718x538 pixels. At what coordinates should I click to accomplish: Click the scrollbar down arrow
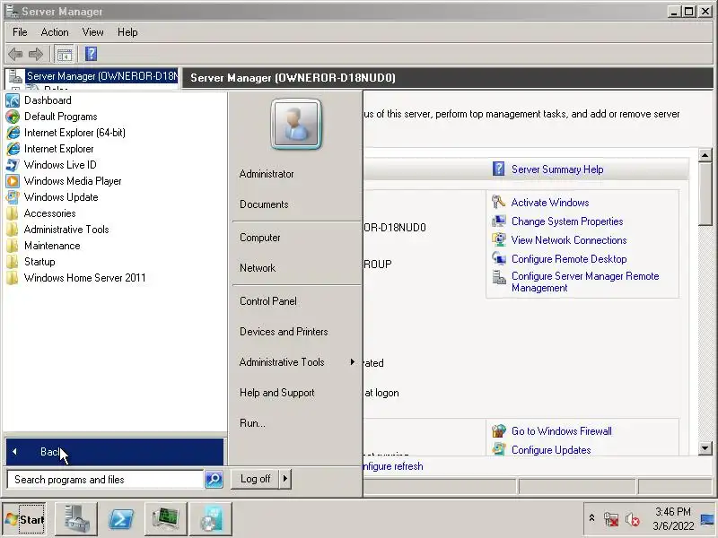click(705, 448)
